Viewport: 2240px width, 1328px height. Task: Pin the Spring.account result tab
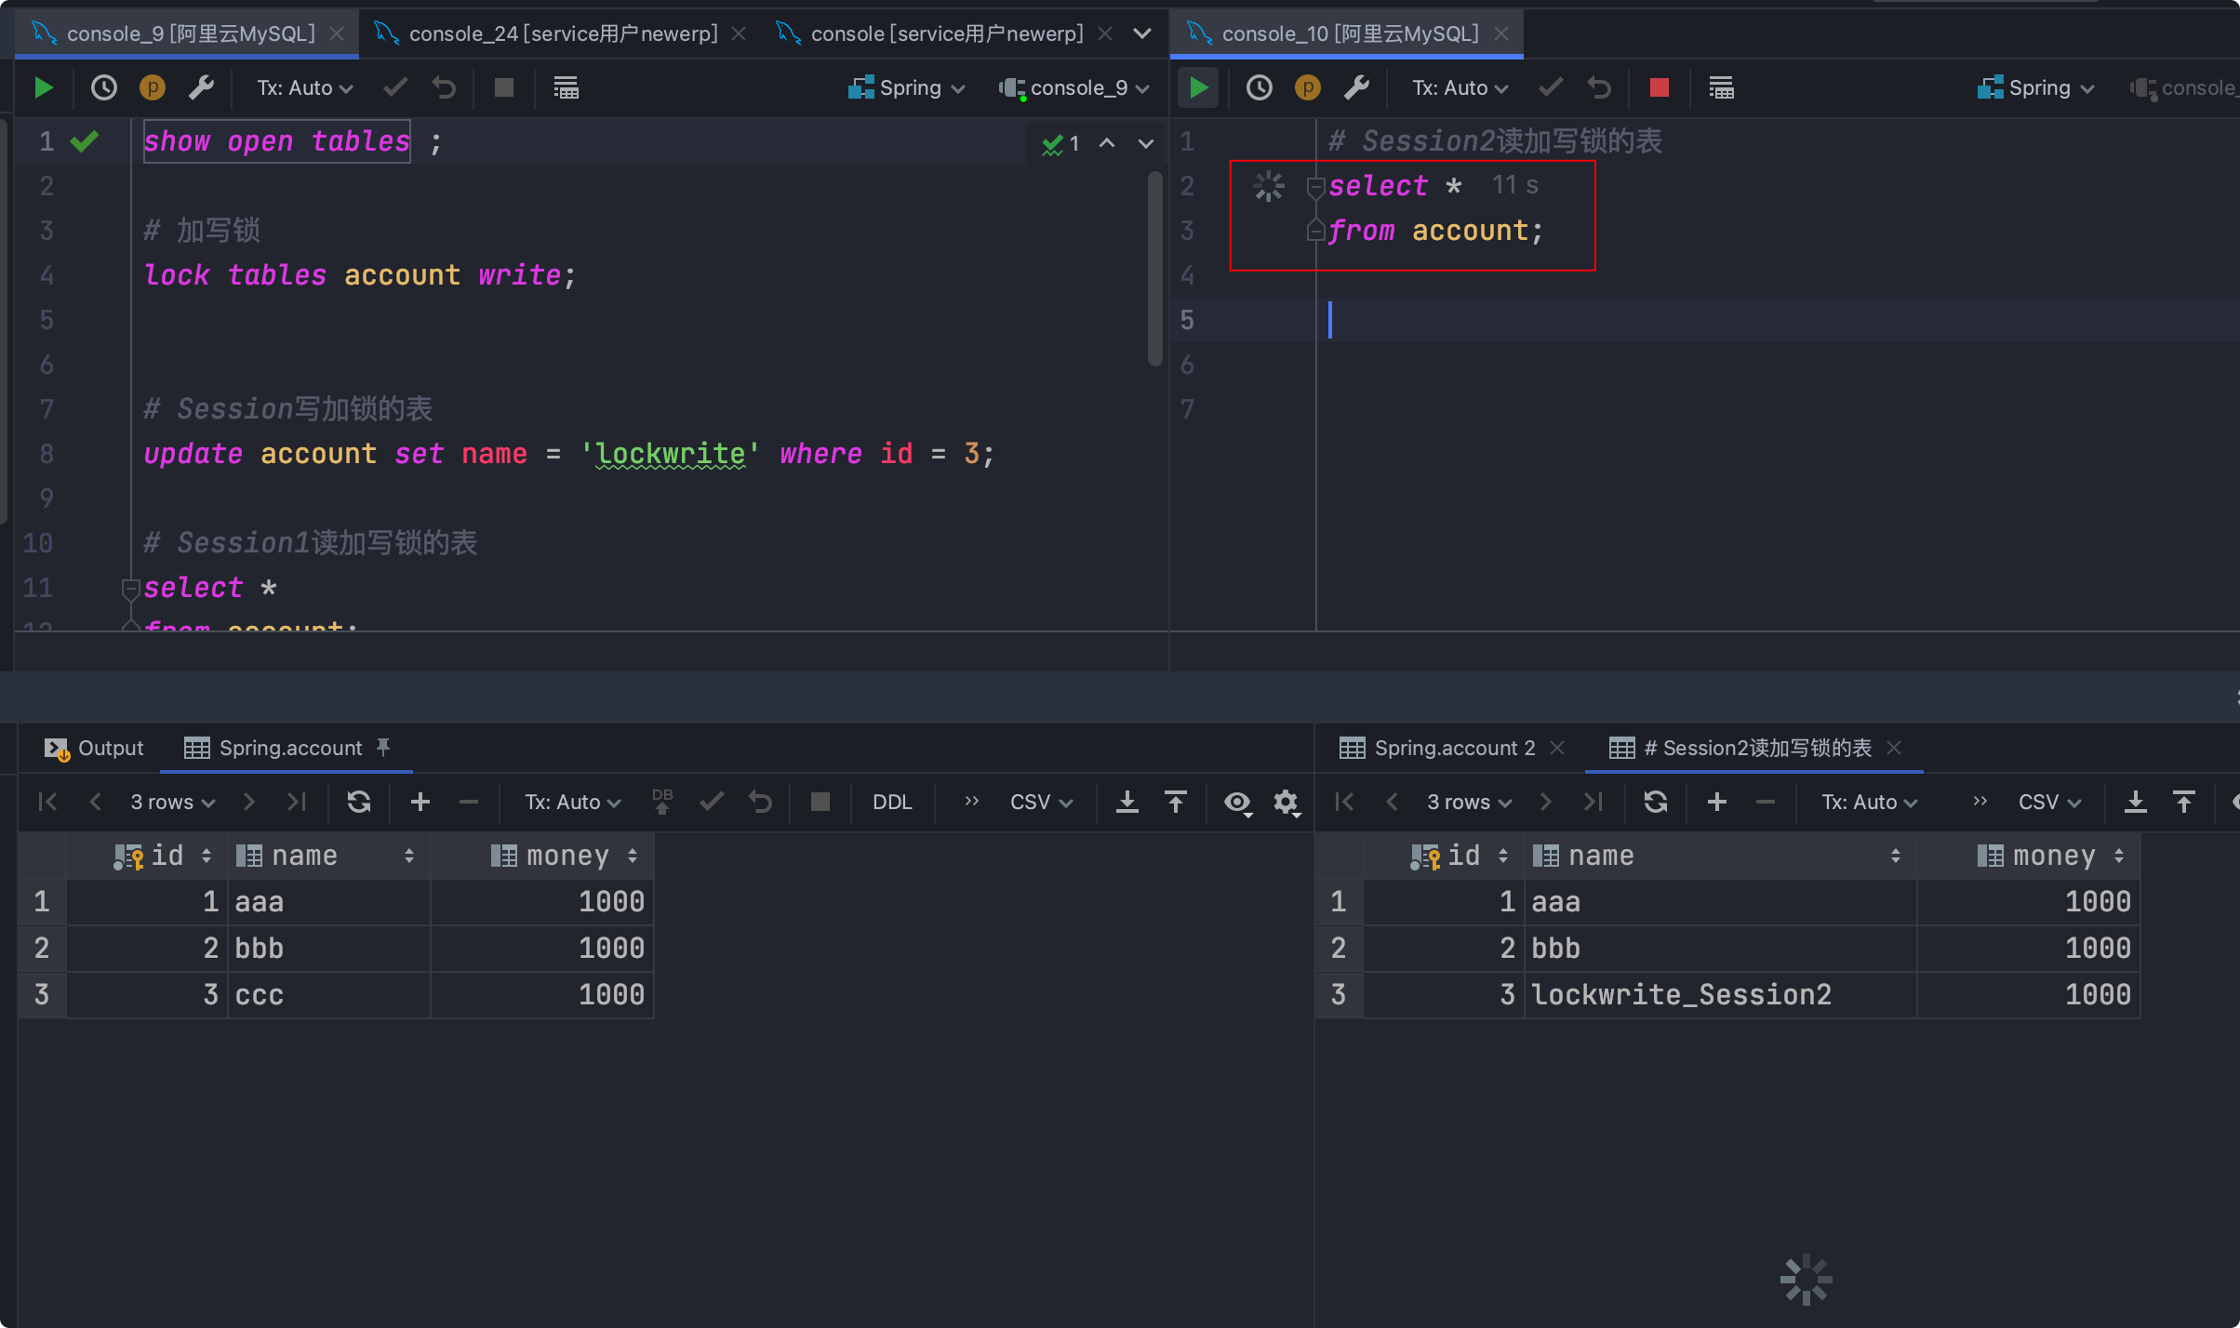point(383,748)
